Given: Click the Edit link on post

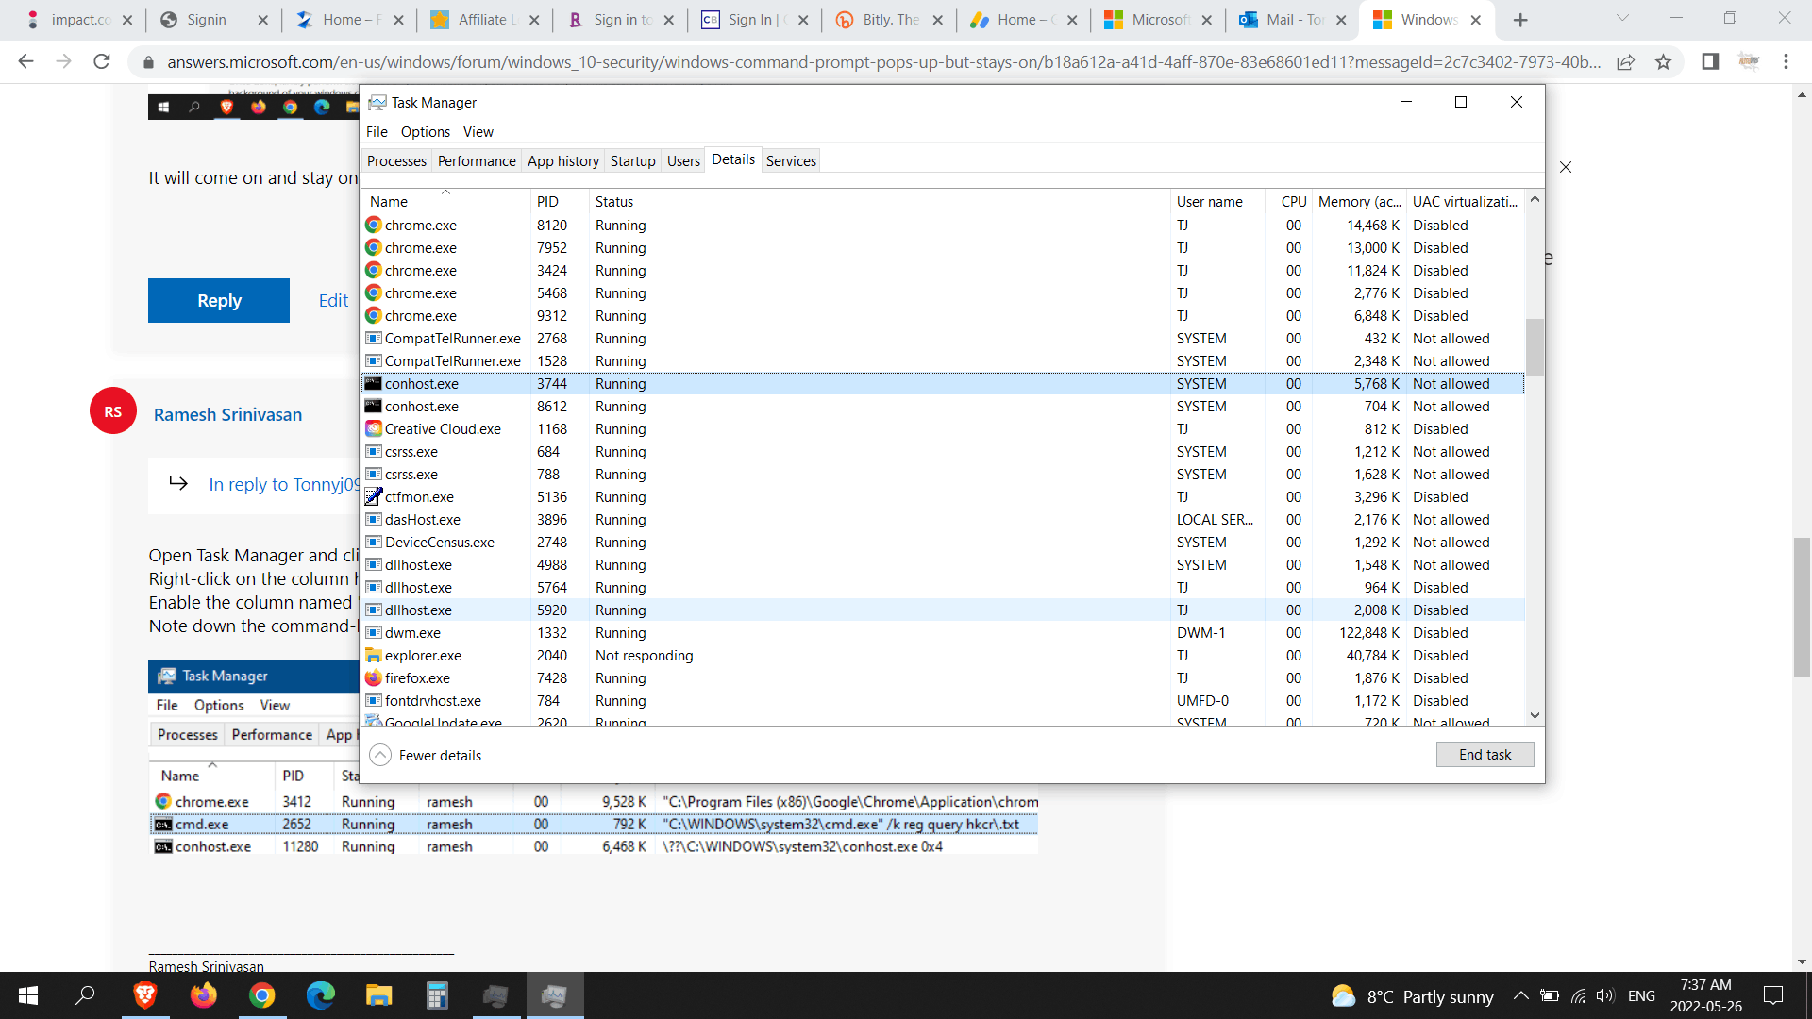Looking at the screenshot, I should click(333, 300).
